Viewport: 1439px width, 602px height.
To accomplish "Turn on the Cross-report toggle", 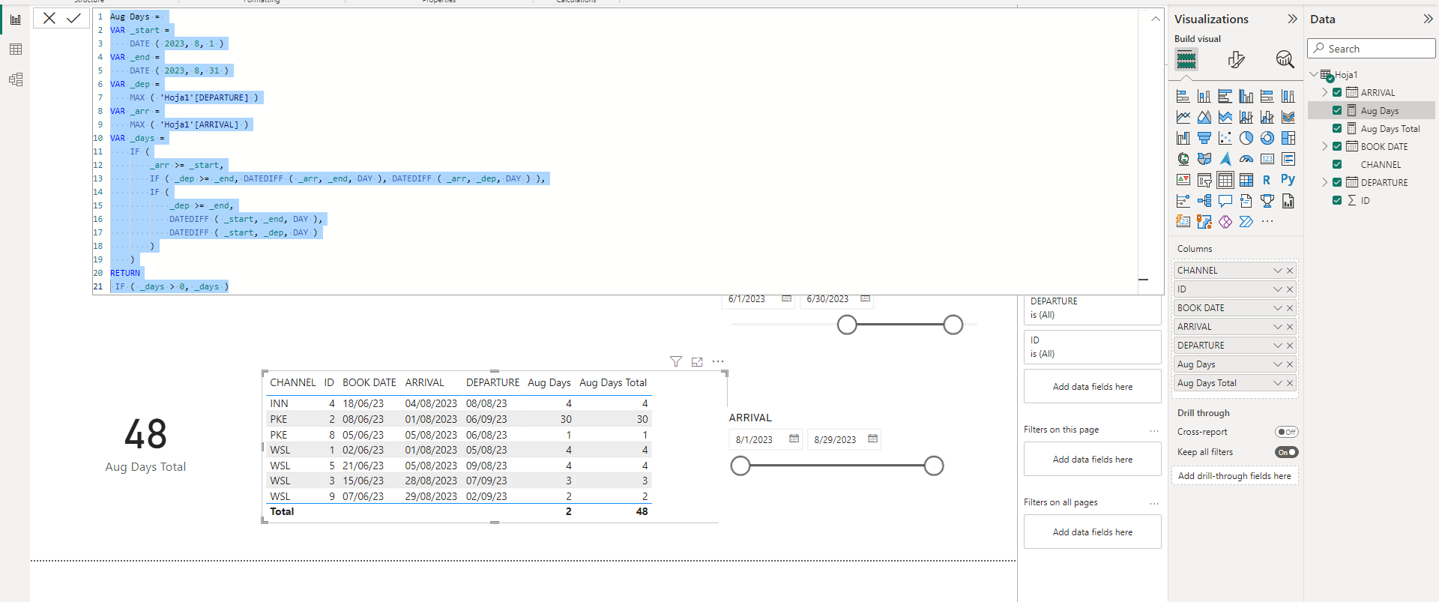I will pos(1287,432).
